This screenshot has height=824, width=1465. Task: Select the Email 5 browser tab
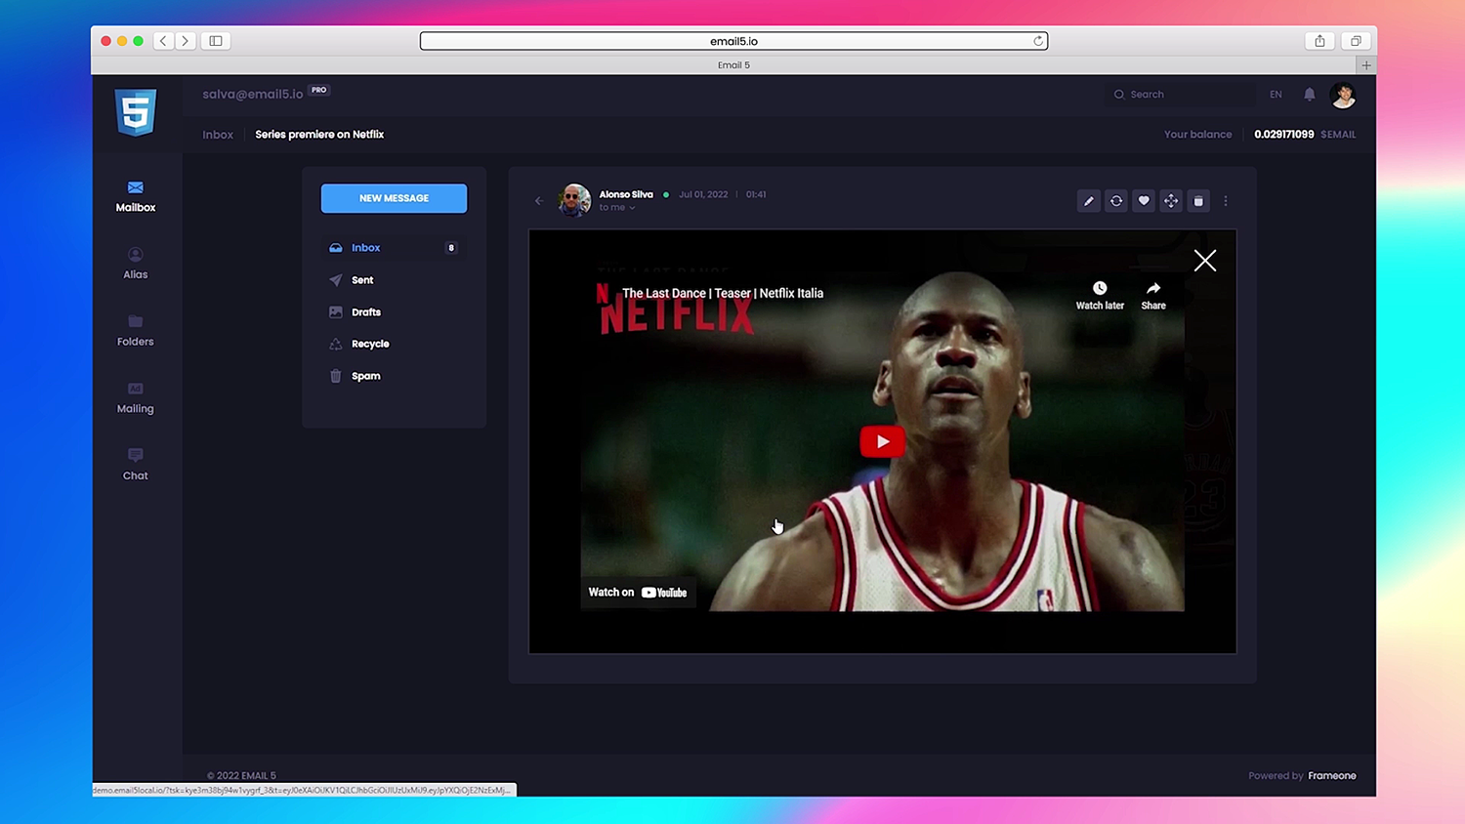tap(733, 65)
